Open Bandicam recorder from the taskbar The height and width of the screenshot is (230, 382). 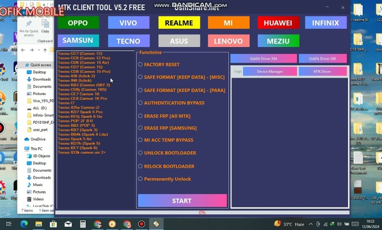(142, 224)
